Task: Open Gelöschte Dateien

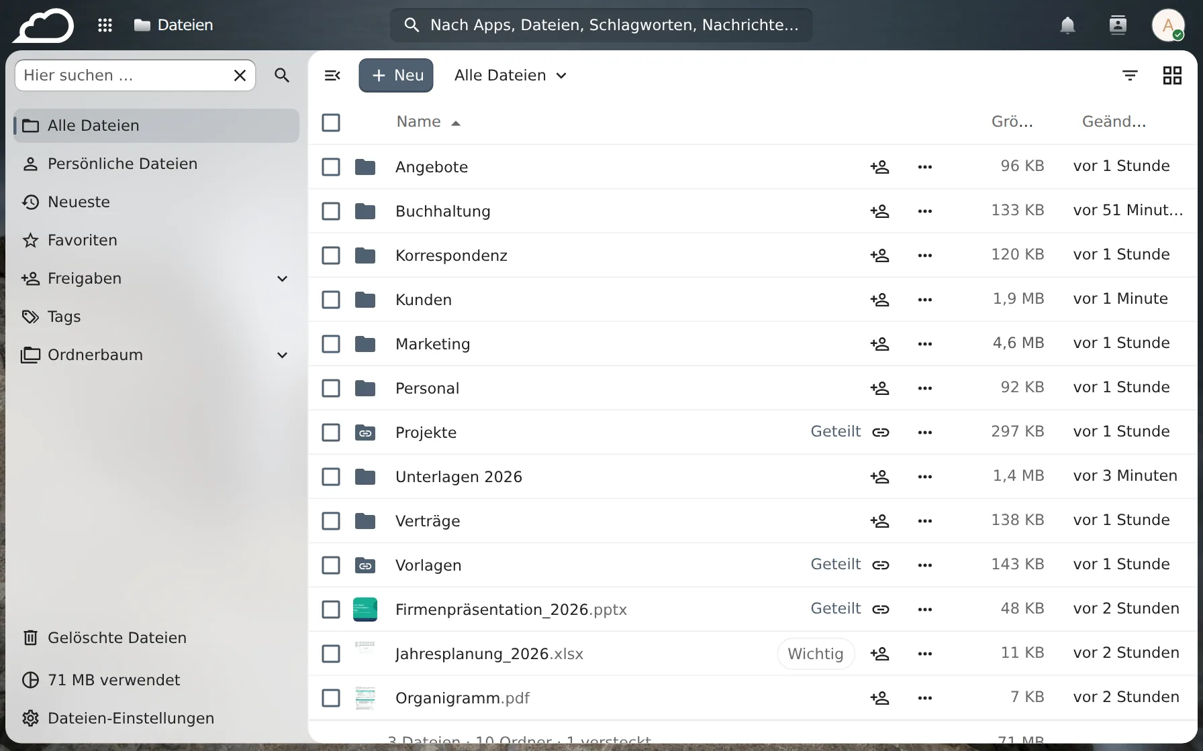Action: [x=156, y=638]
